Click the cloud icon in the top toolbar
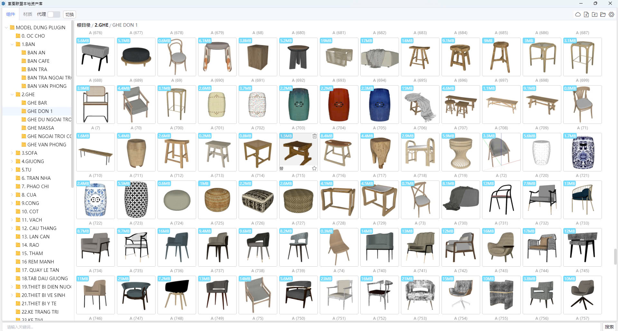Viewport: 618px width, 331px height. [578, 14]
